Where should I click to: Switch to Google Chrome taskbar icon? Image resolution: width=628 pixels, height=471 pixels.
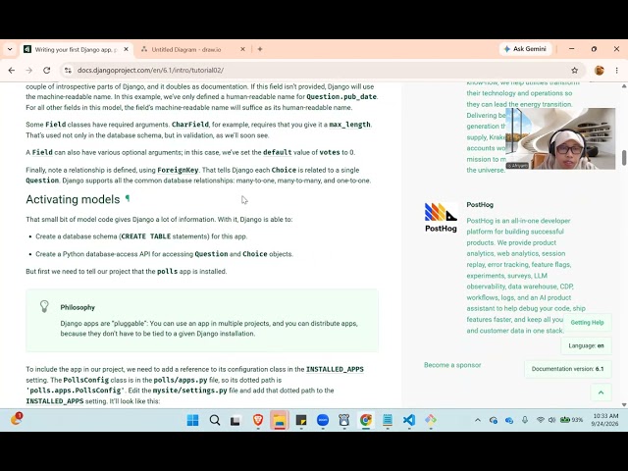tap(366, 420)
